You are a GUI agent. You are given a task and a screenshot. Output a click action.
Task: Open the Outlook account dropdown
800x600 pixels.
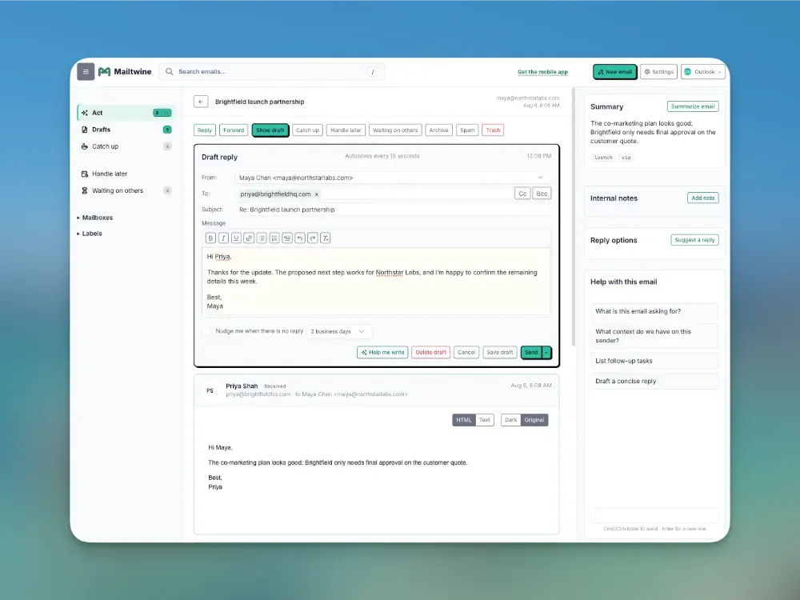(x=702, y=72)
